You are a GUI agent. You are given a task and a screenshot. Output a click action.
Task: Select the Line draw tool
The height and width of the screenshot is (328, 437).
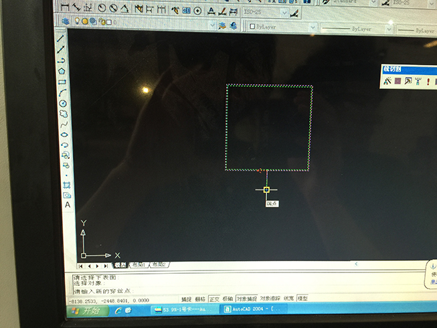click(64, 38)
